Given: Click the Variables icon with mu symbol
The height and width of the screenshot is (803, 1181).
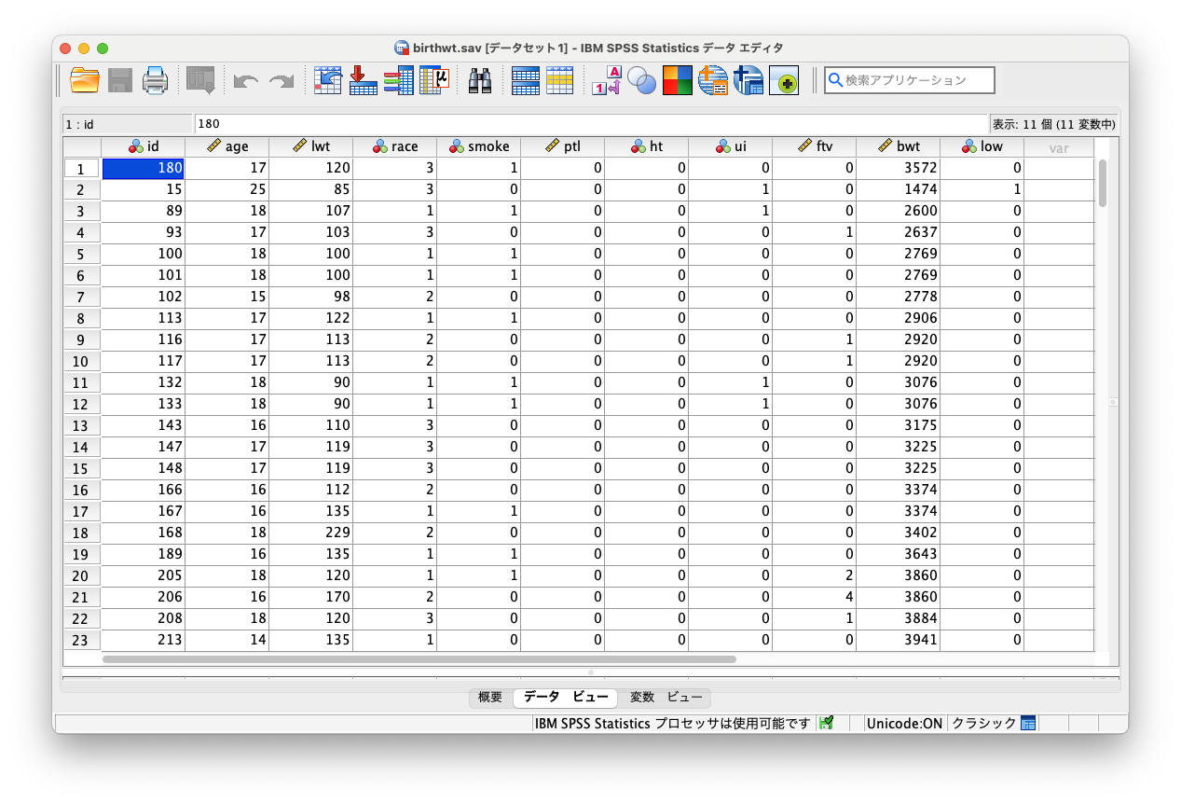Looking at the screenshot, I should [x=434, y=81].
